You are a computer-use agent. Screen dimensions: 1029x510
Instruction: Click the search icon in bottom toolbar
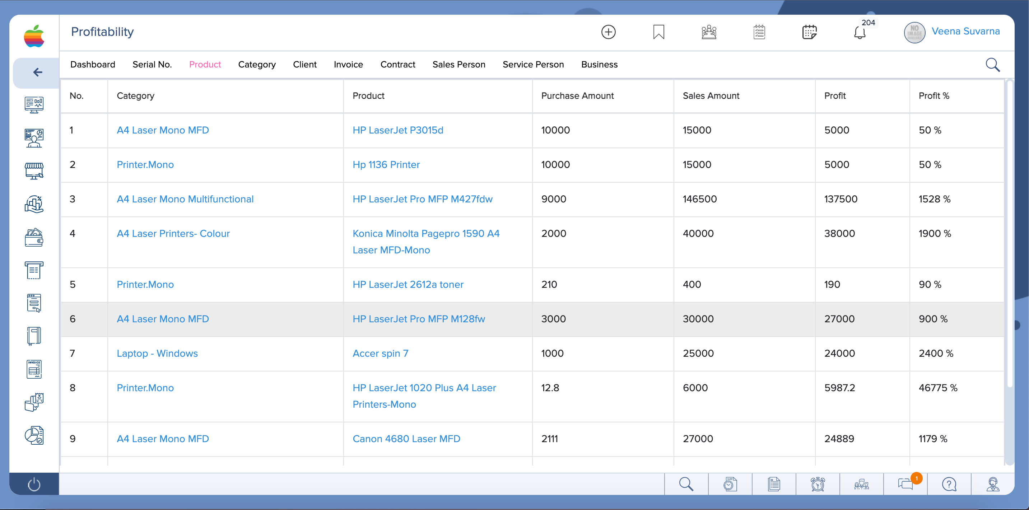pos(686,484)
